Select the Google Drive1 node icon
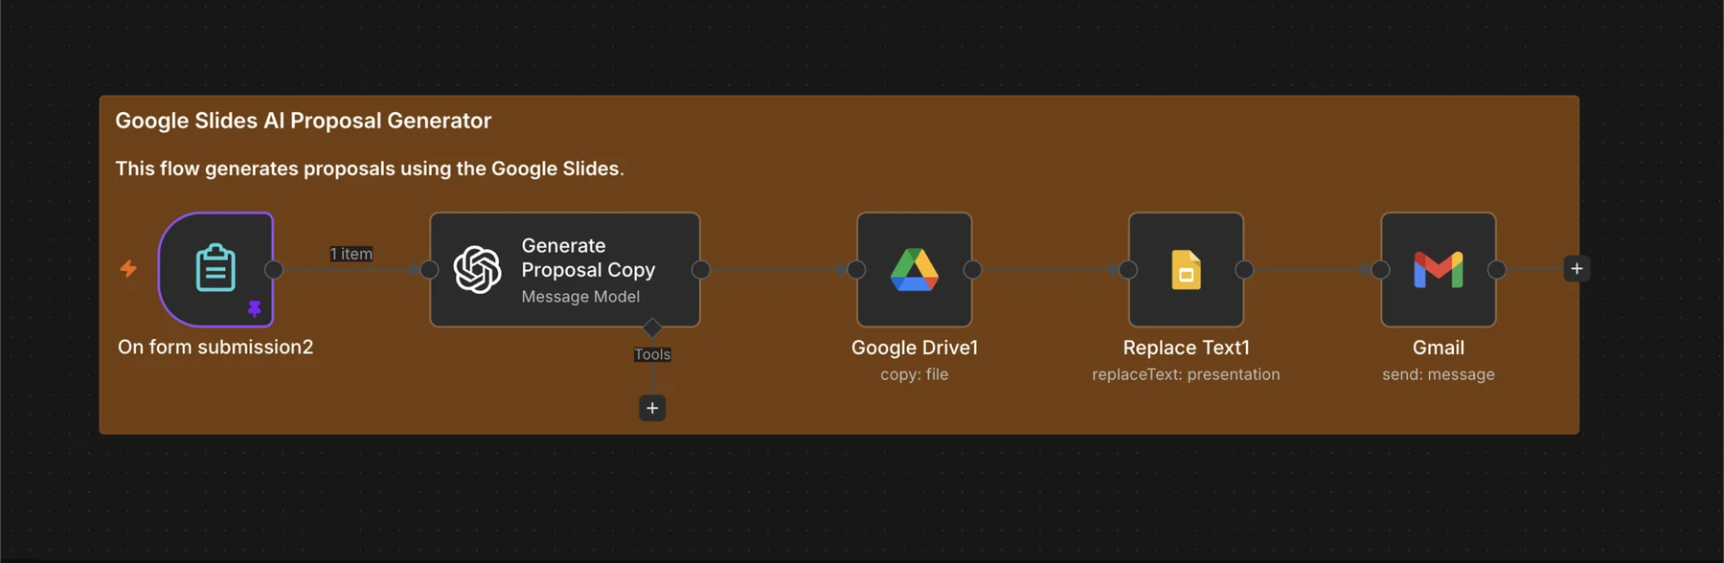 click(x=915, y=269)
